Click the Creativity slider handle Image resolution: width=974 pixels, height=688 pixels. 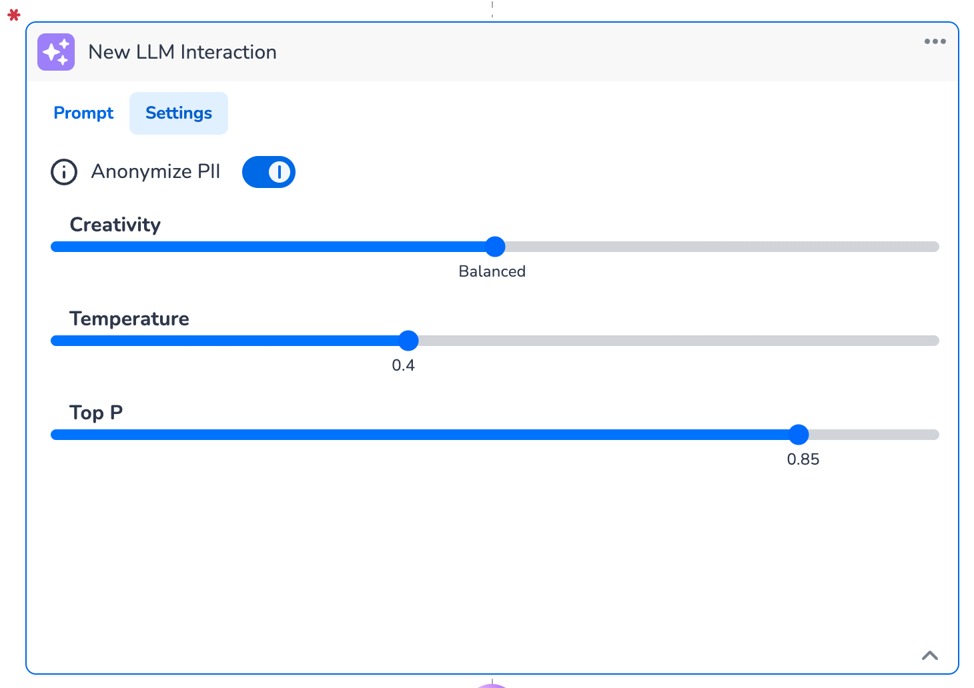495,247
